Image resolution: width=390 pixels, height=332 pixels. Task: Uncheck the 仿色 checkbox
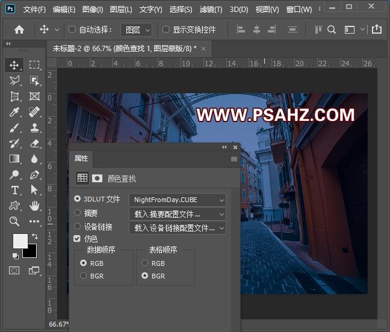[x=77, y=239]
